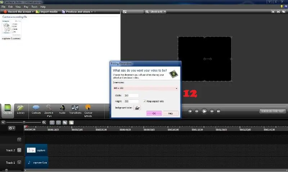Toggle lock on Track 2
The height and width of the screenshot is (172, 288).
[19, 150]
